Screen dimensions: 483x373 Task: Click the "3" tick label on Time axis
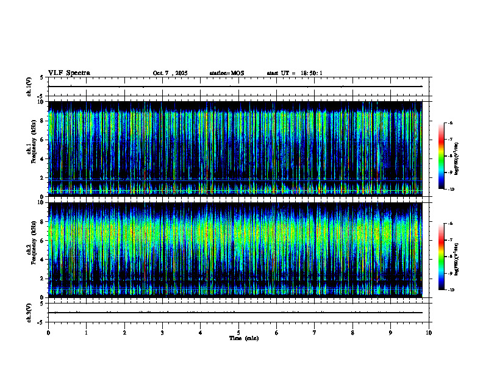click(x=162, y=333)
